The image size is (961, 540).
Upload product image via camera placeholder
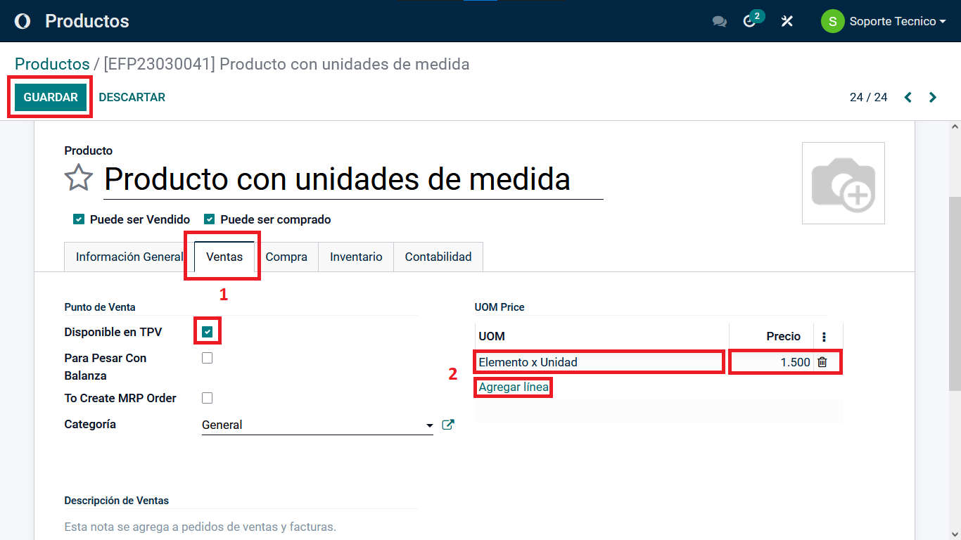[843, 184]
